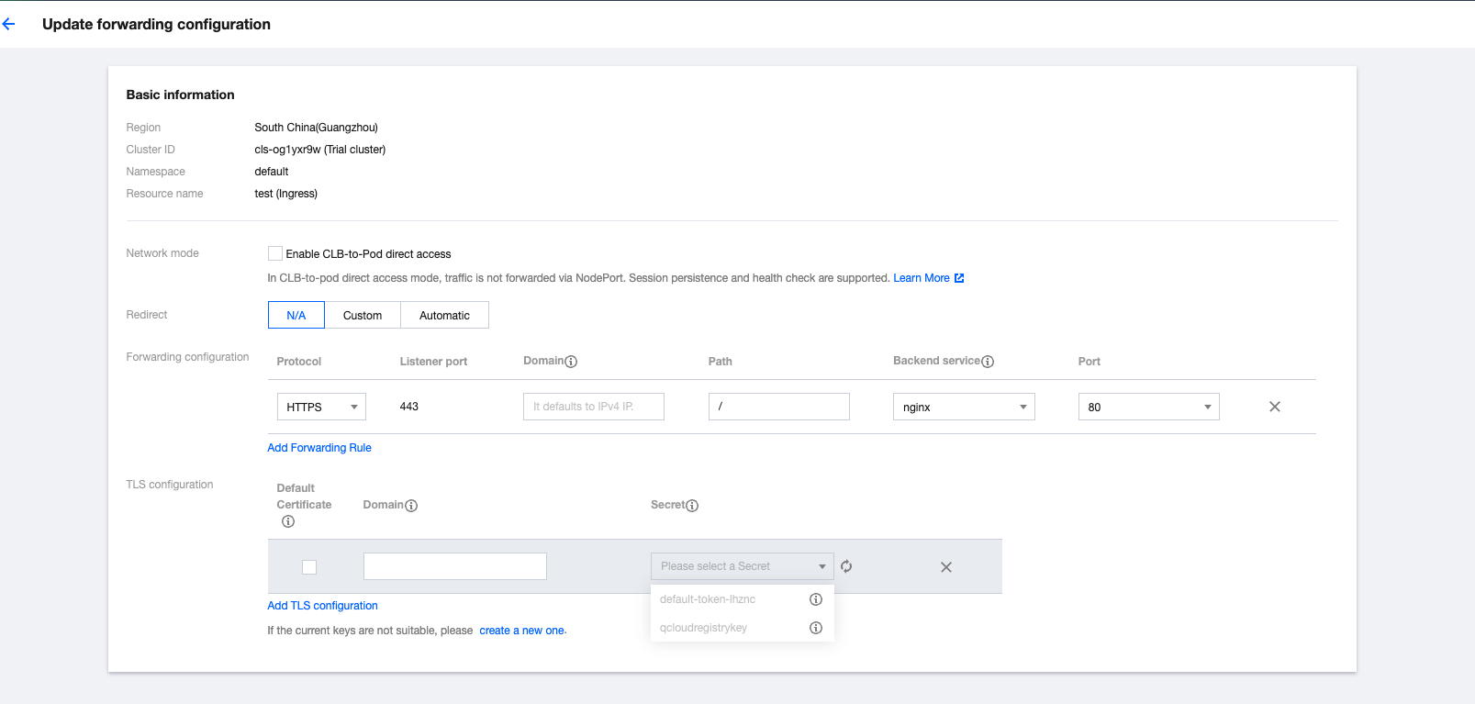This screenshot has height=704, width=1475.
Task: Select the Custom redirect option
Action: point(363,315)
